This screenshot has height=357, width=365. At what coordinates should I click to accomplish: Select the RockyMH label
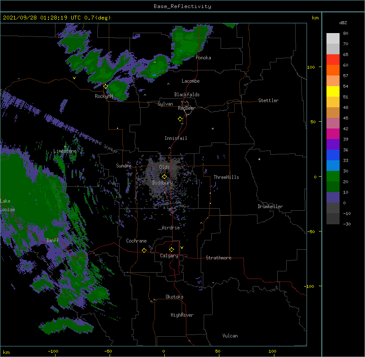(104, 96)
